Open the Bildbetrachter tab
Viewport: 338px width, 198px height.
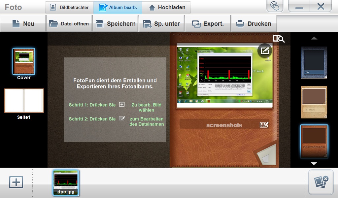click(x=69, y=7)
